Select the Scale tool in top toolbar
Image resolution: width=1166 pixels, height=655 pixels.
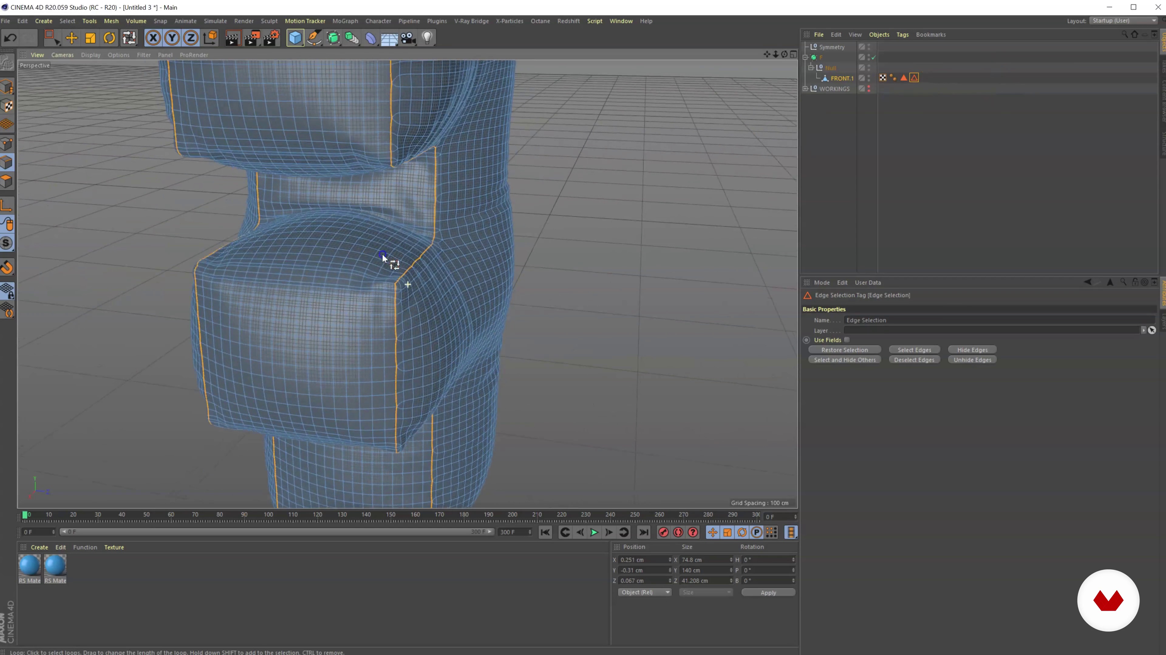tap(90, 38)
